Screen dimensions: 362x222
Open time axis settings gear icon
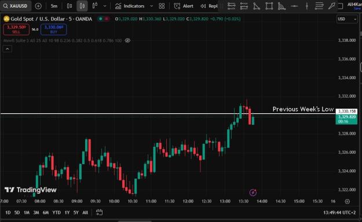pyautogui.click(x=347, y=202)
